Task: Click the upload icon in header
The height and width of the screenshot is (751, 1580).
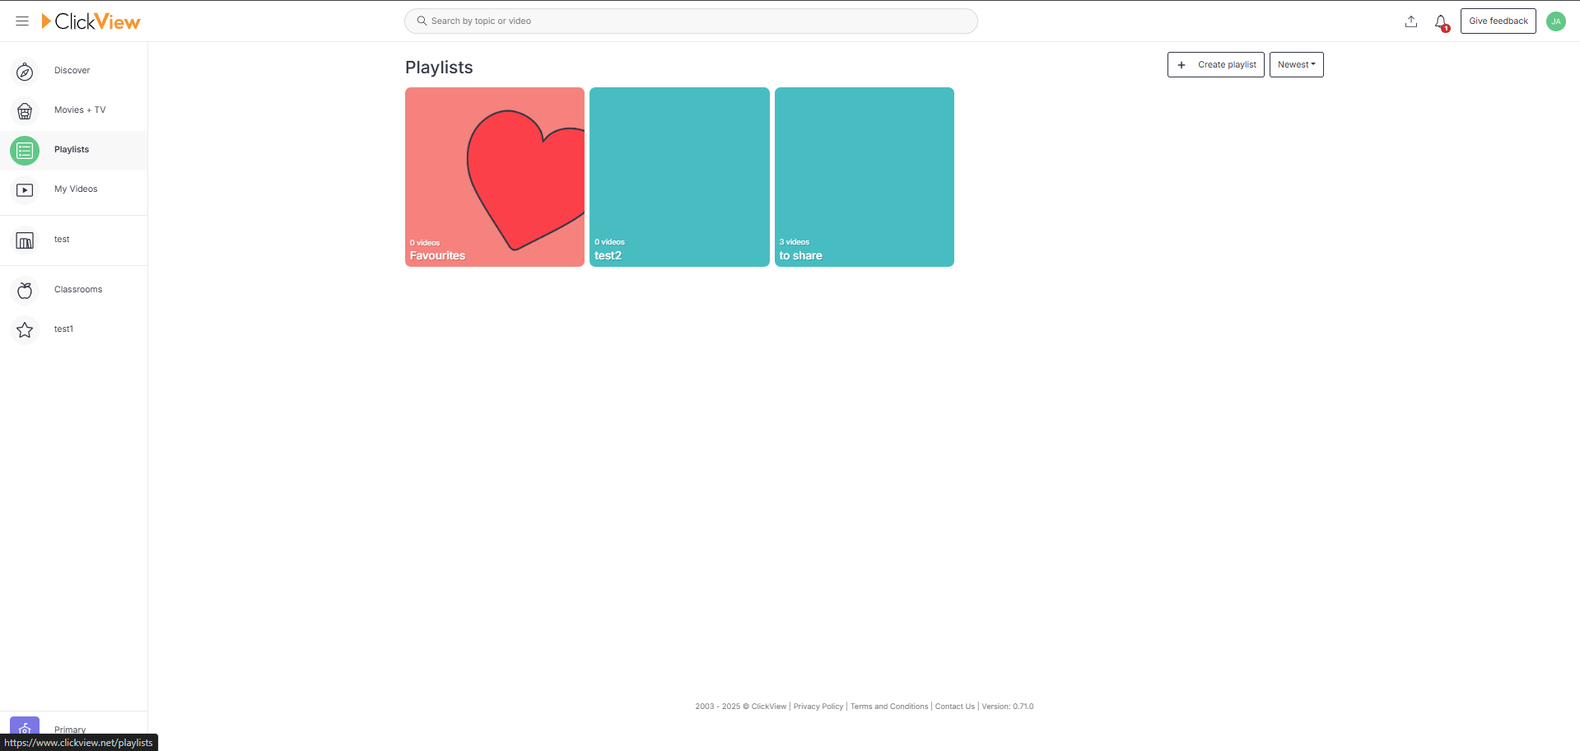Action: 1410,21
